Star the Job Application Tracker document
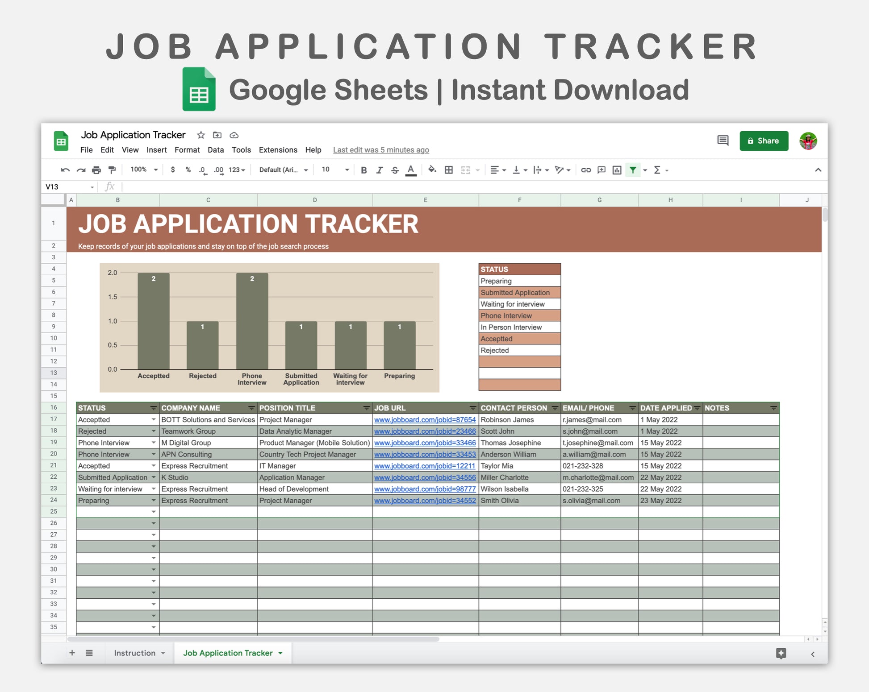The image size is (869, 692). (x=201, y=135)
